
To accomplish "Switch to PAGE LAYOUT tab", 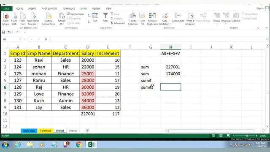I will pyautogui.click(x=49, y=8).
